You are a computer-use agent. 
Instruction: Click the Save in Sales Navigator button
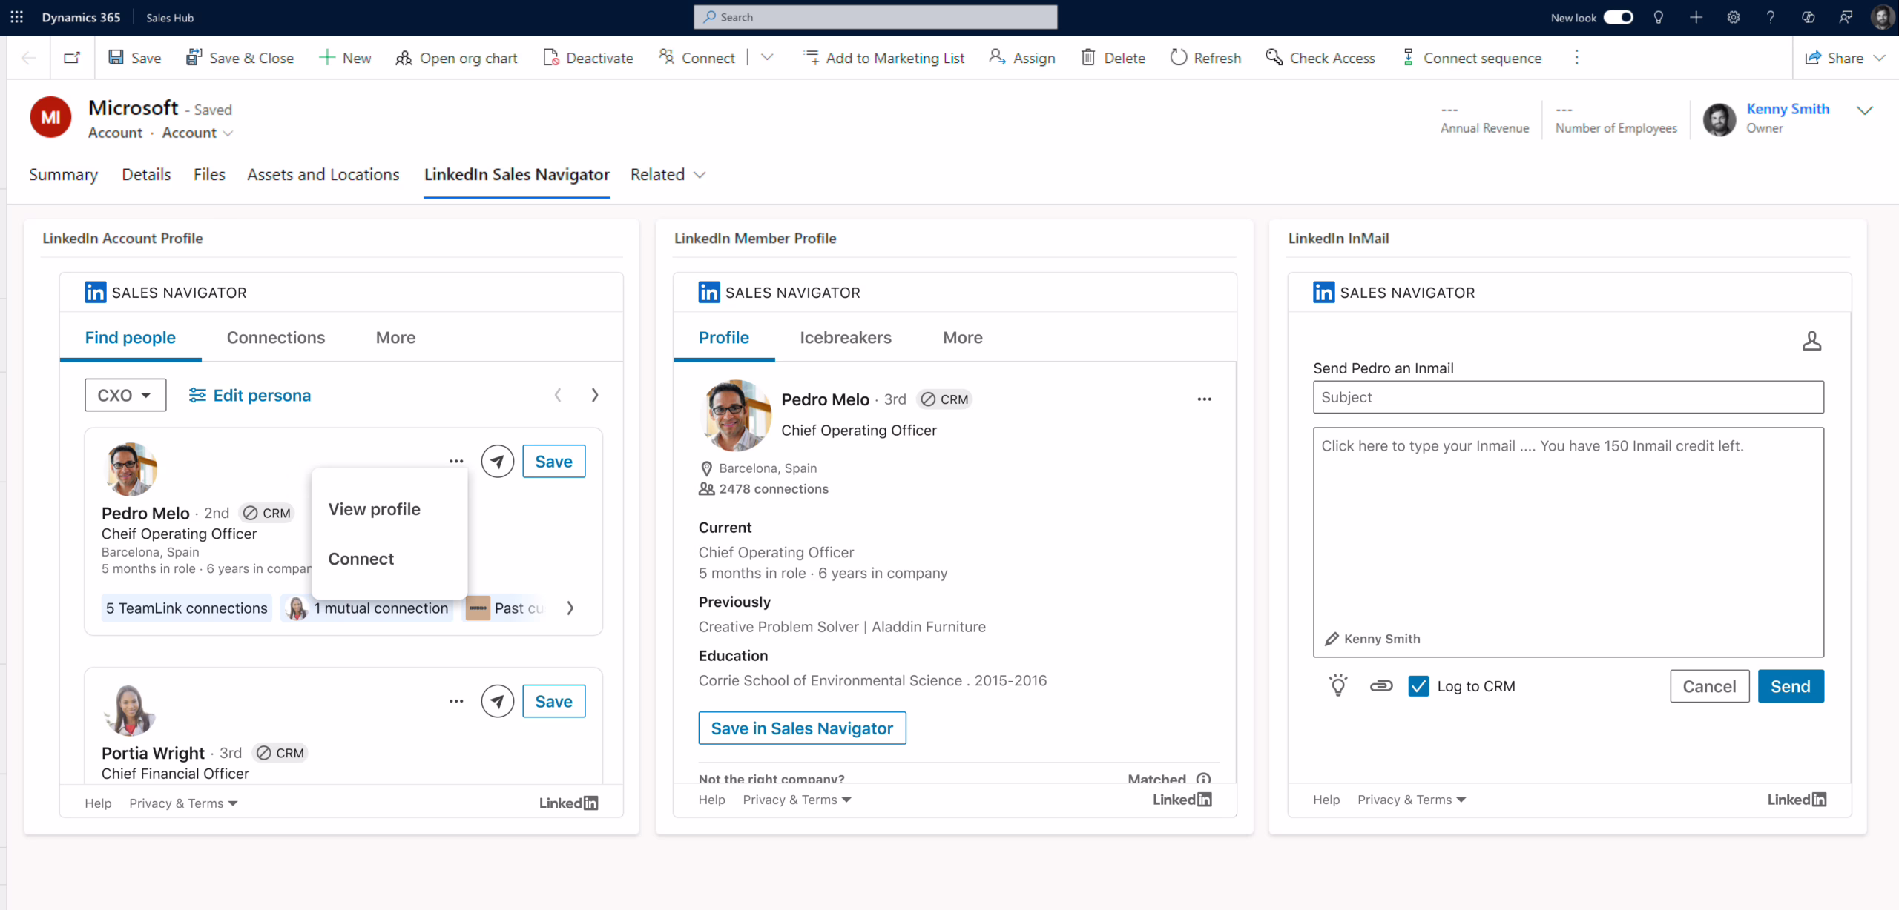[x=801, y=728]
